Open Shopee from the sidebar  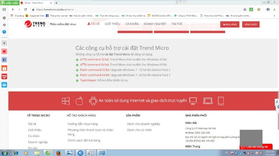[4, 68]
